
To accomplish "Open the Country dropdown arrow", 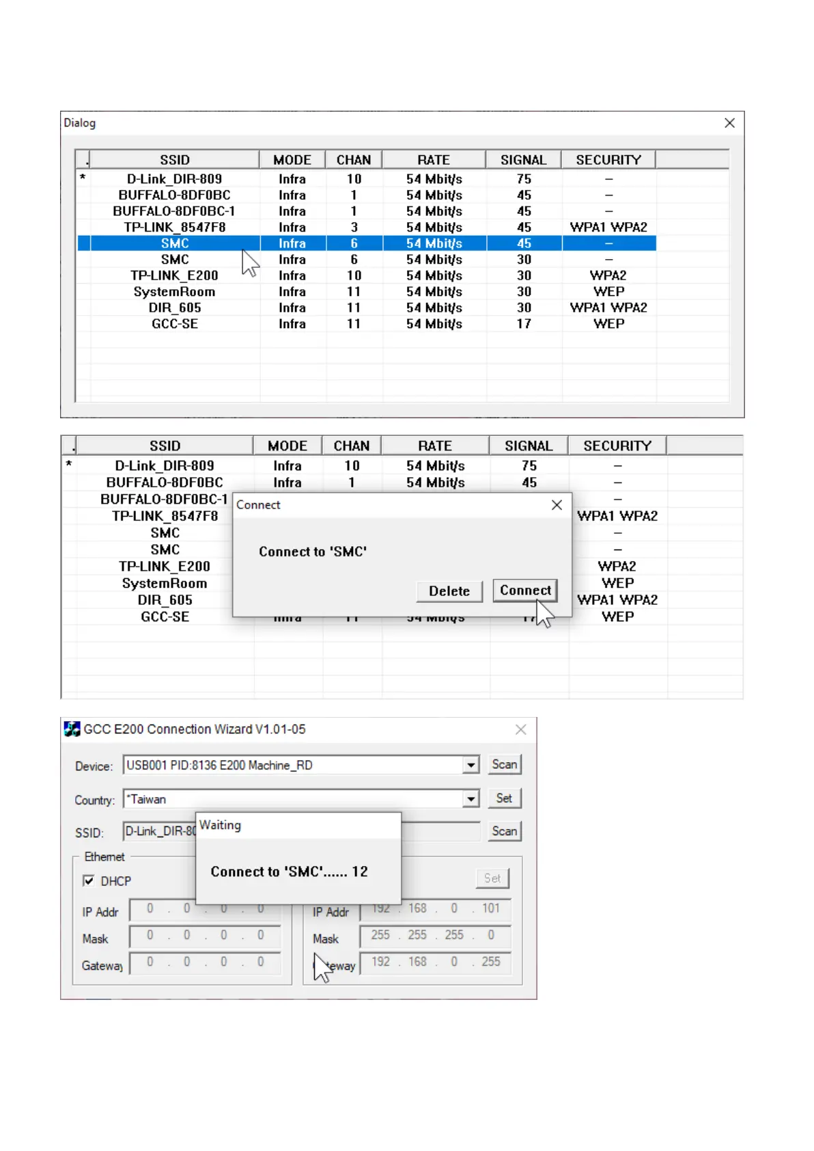I will 471,799.
